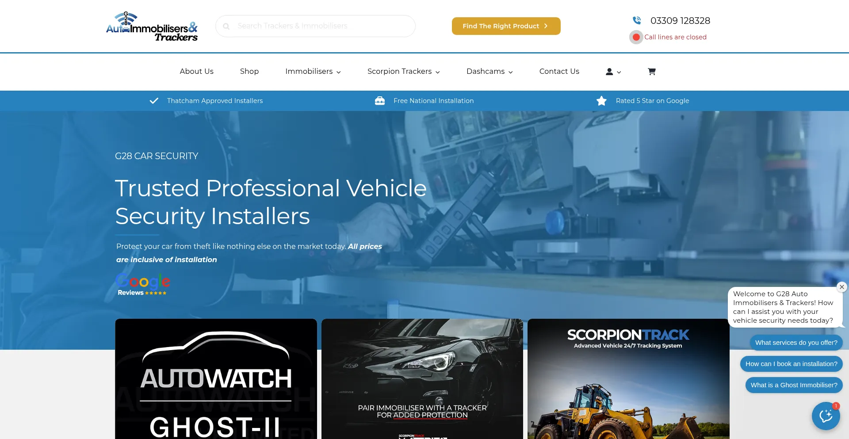This screenshot has height=439, width=849.
Task: Click the G28 Auto Immobilisers & Trackers logo
Action: tap(152, 27)
